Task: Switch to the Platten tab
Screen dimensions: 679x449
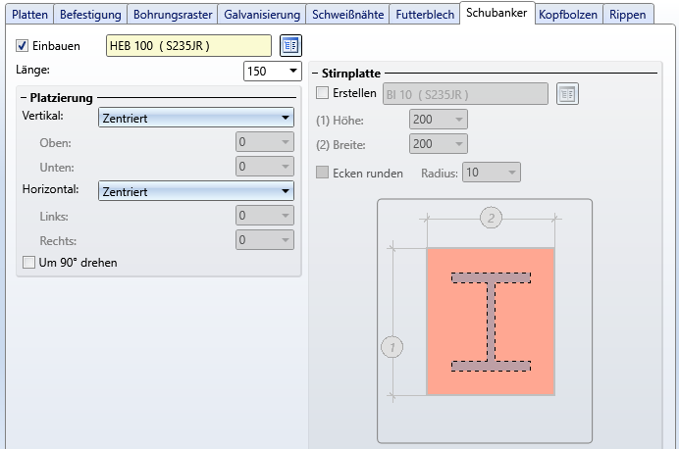Action: [29, 15]
